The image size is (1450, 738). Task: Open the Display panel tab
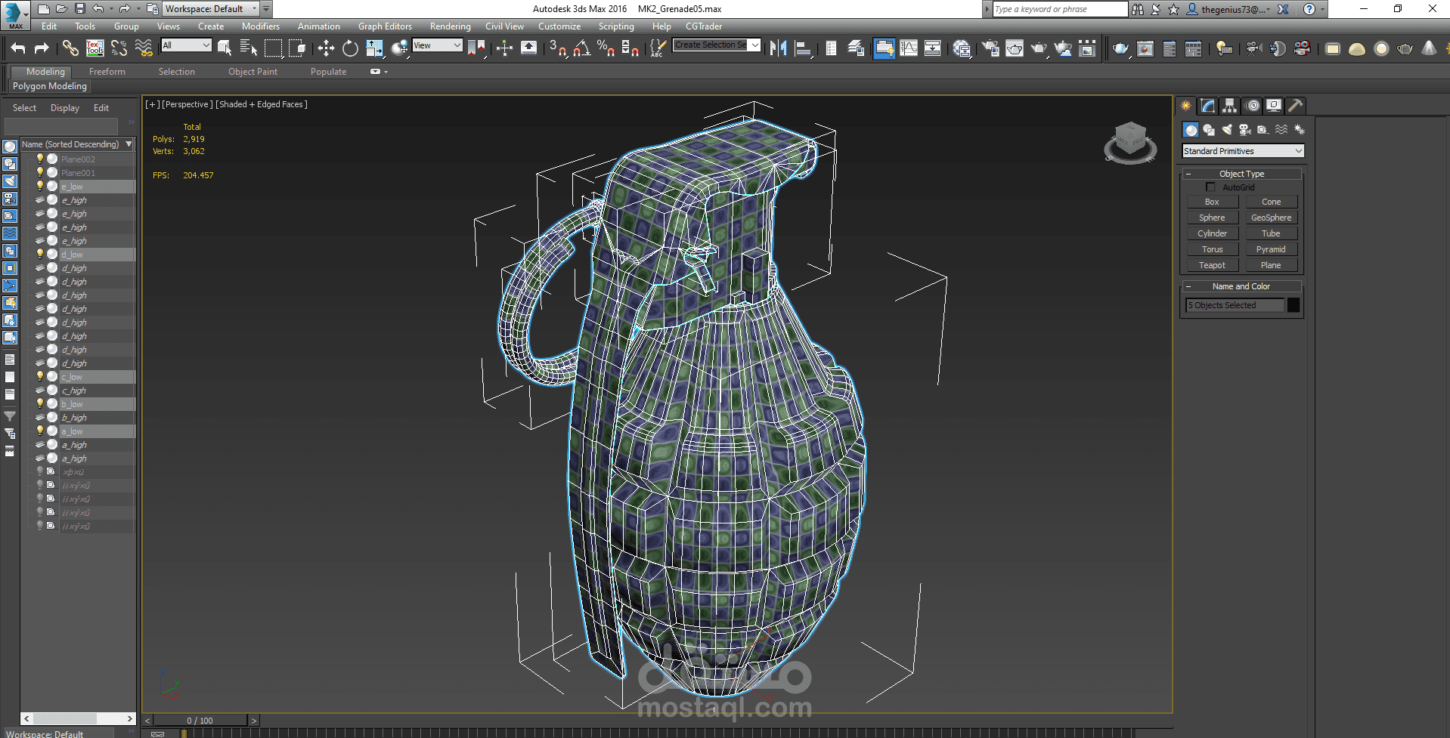pos(1274,106)
